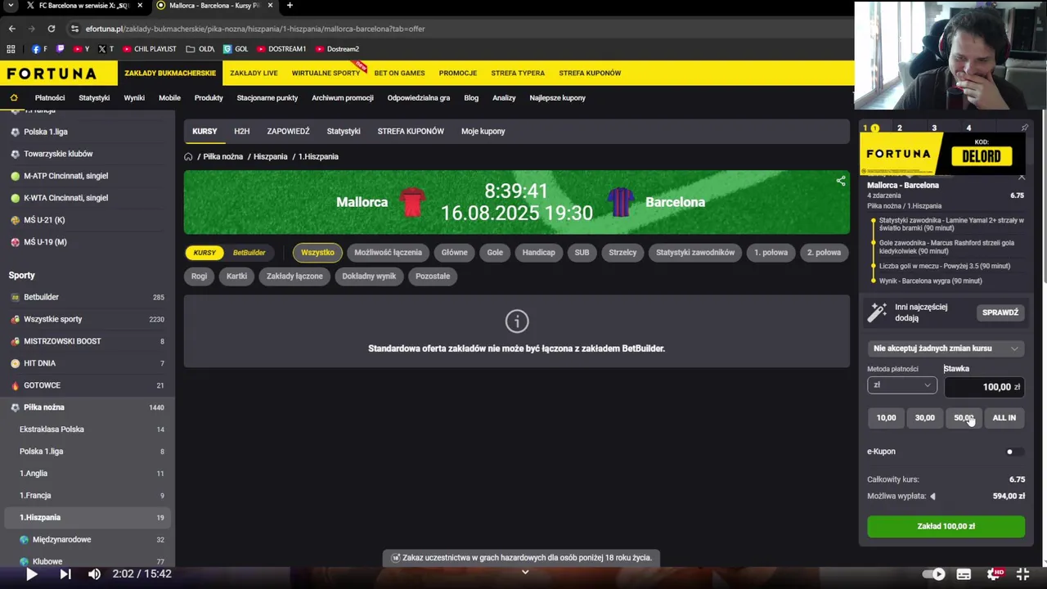Image resolution: width=1047 pixels, height=589 pixels.
Task: Reload the page with browser refresh icon
Action: 51,29
